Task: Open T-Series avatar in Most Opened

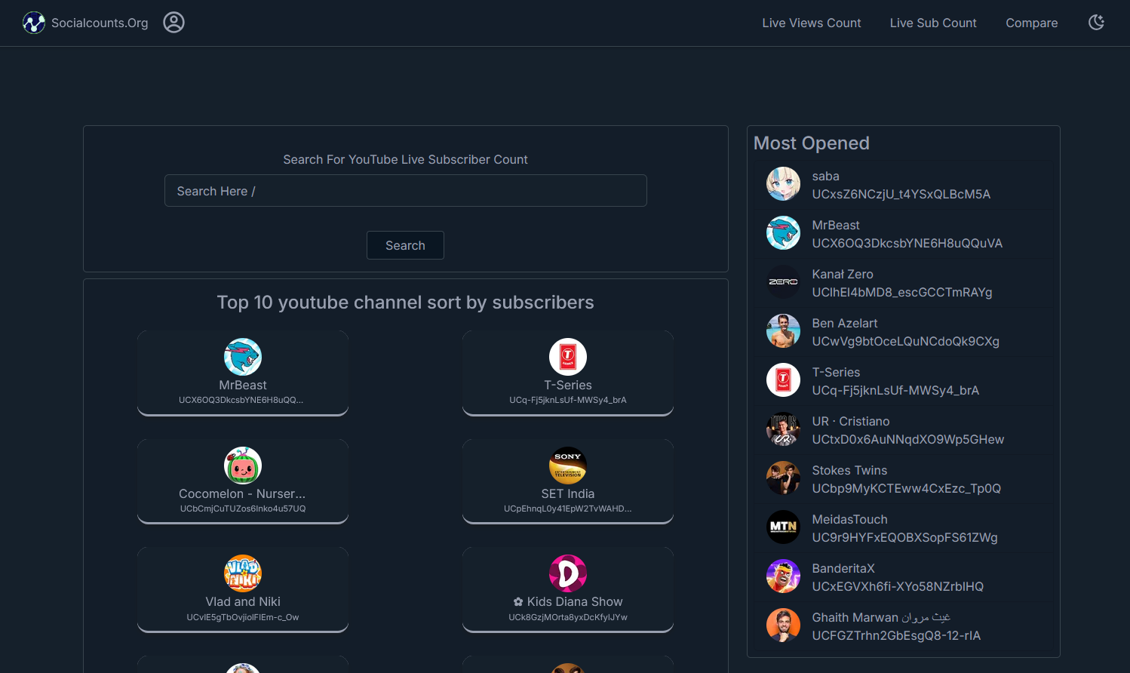Action: pos(784,380)
